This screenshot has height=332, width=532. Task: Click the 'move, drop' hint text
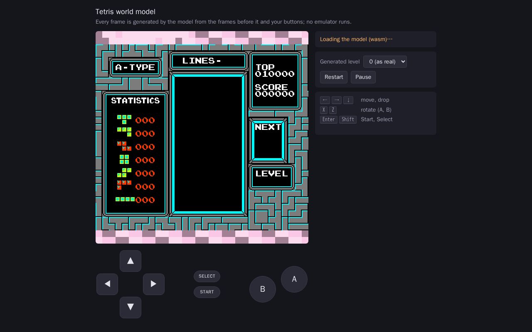375,100
